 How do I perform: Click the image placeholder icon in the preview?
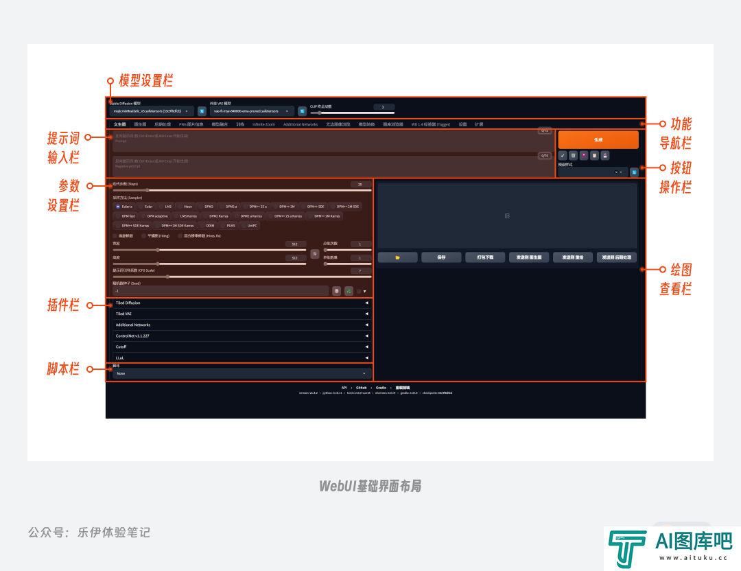click(x=507, y=215)
